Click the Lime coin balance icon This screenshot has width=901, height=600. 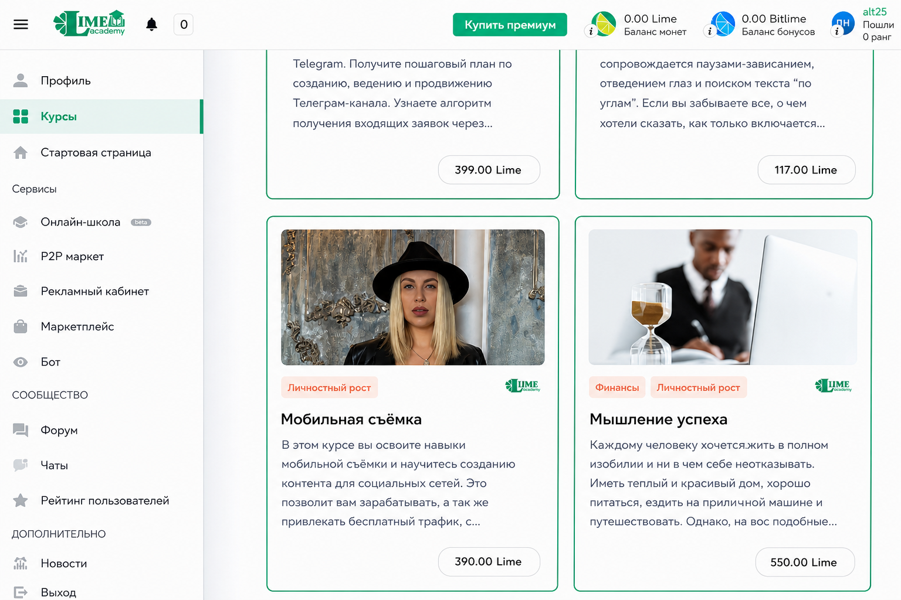tap(604, 23)
